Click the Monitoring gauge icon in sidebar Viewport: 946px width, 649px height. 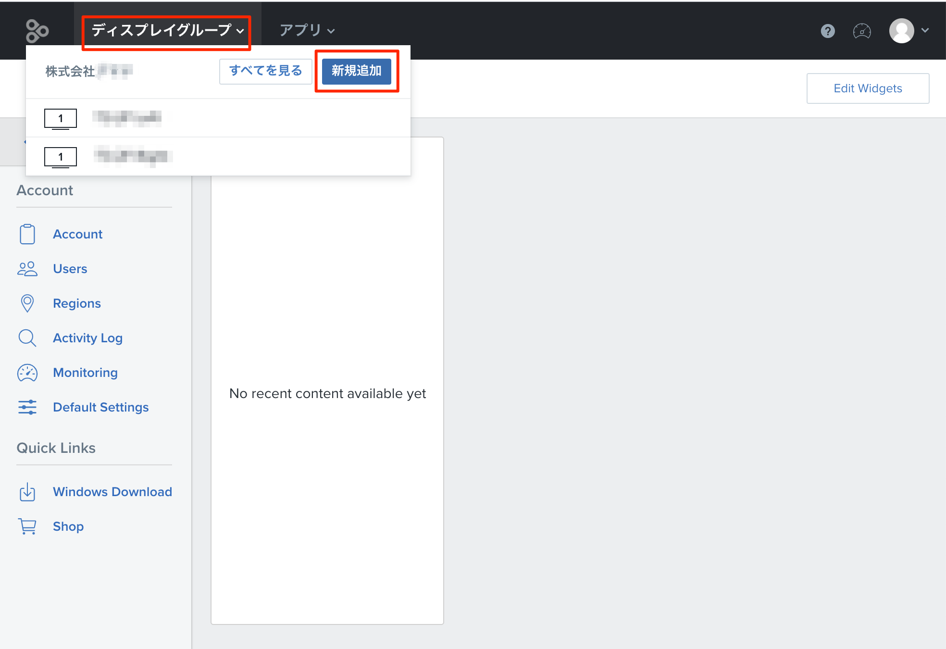click(27, 373)
